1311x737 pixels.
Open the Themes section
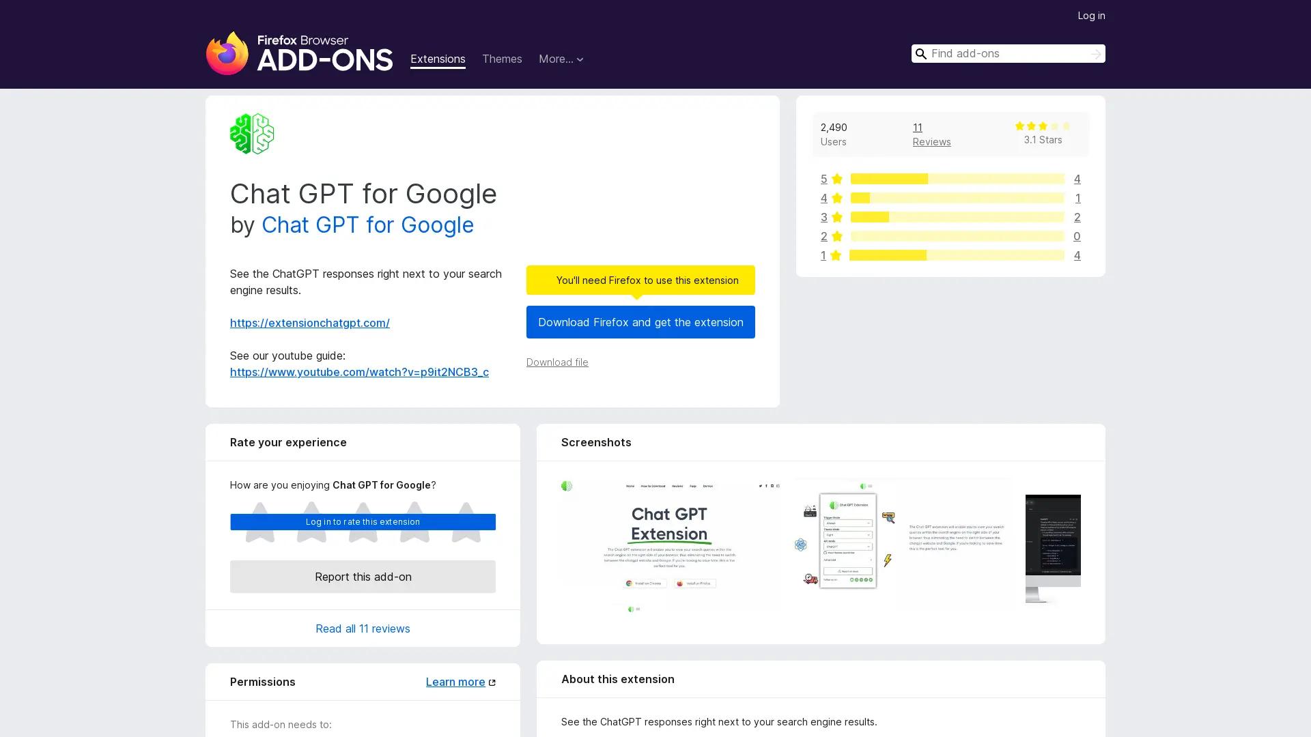[x=502, y=59]
